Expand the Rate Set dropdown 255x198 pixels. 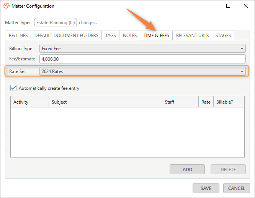coord(142,71)
